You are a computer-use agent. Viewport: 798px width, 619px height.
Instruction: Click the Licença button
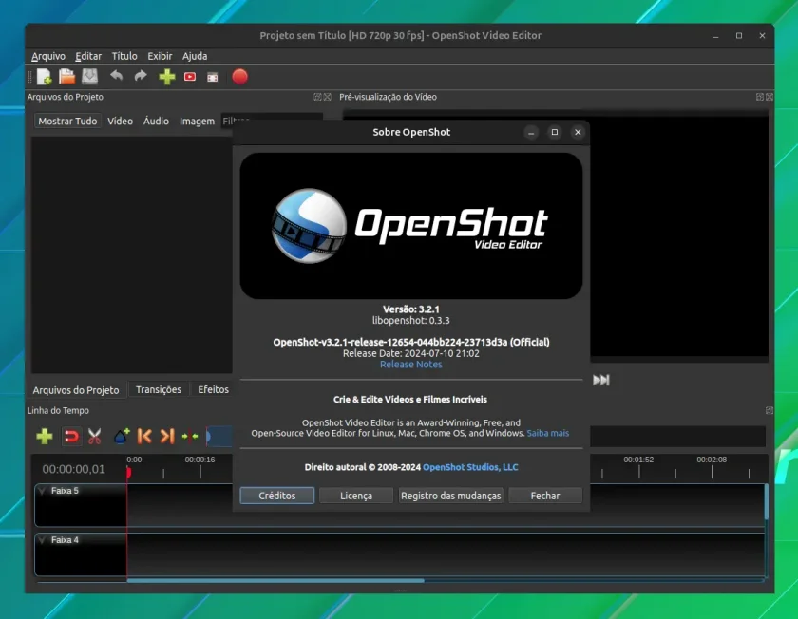click(356, 496)
